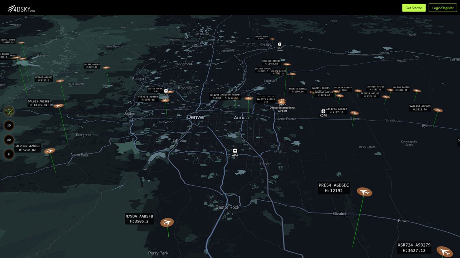Switch to 3D map view
The height and width of the screenshot is (258, 460).
pos(8,140)
